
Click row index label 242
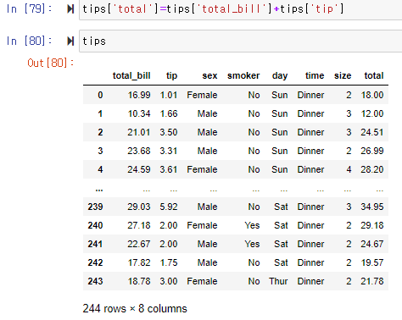pyautogui.click(x=95, y=262)
